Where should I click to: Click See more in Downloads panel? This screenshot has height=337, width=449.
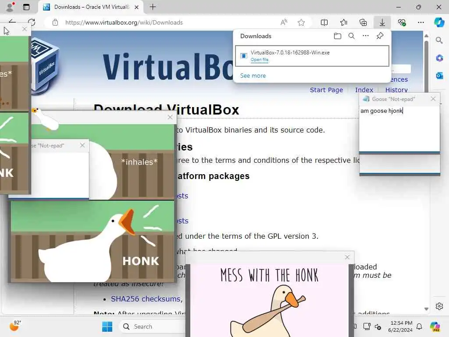[x=253, y=75]
